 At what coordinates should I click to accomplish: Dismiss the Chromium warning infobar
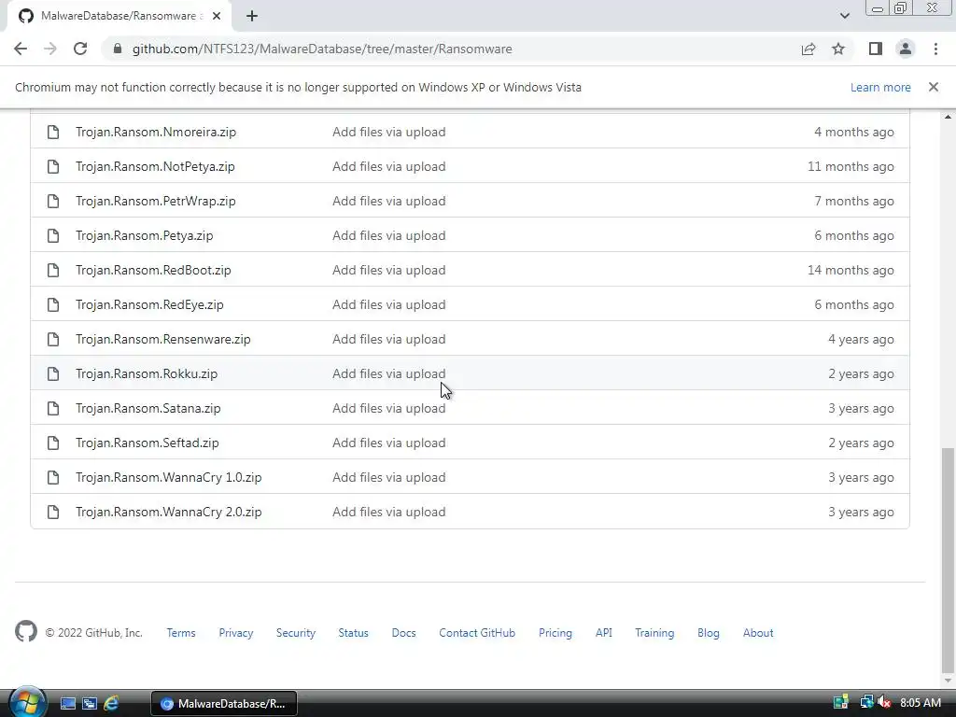coord(934,87)
